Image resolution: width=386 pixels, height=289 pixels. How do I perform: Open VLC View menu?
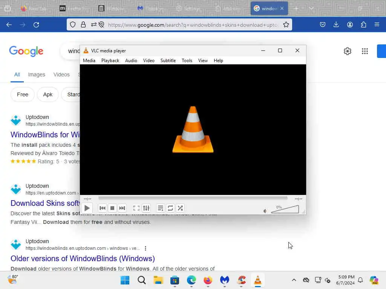coord(203,61)
